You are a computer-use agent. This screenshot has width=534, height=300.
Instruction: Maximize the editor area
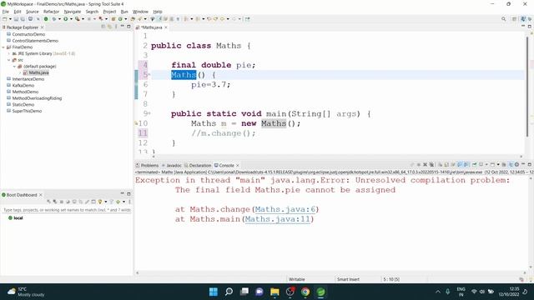point(530,26)
